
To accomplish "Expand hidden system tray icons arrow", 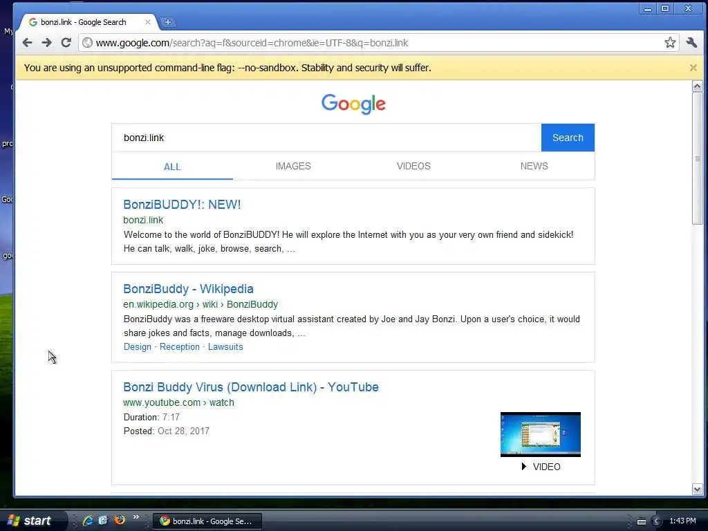I will click(x=657, y=521).
